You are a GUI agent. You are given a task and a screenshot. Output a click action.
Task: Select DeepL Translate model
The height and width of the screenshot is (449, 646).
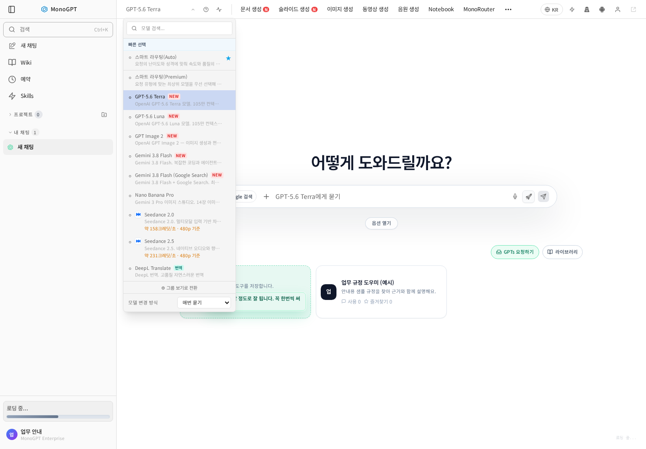[x=179, y=272]
